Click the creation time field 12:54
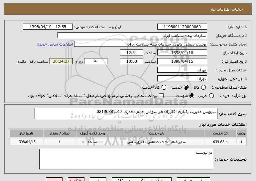This screenshot has width=256, height=181. point(132,53)
